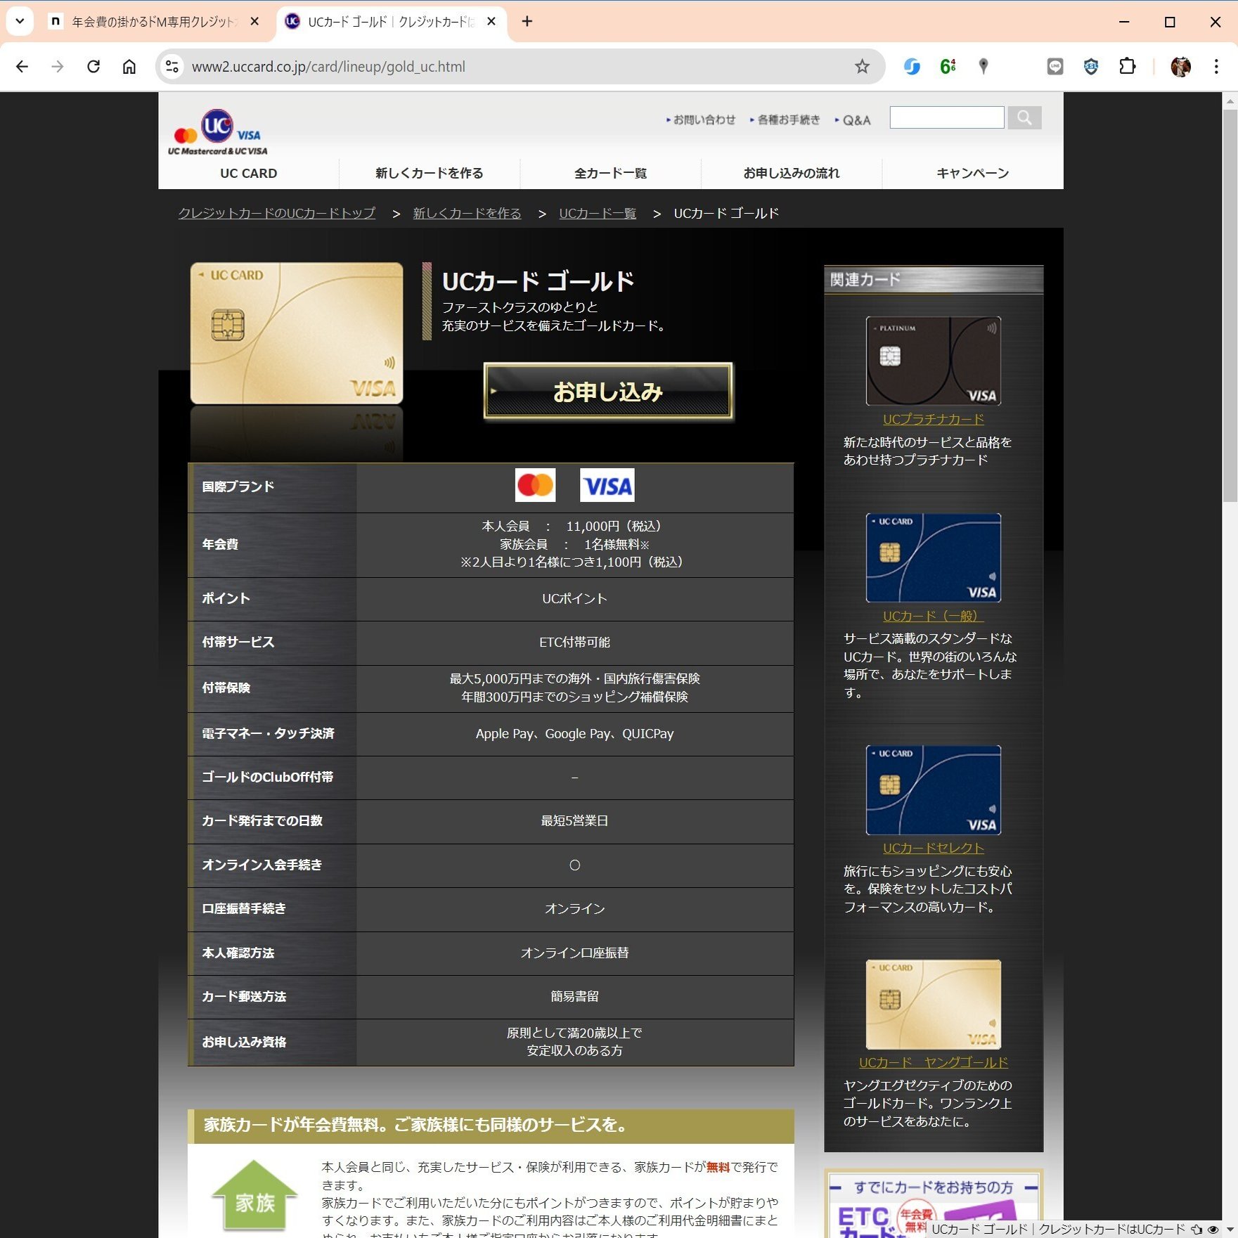Open the 全カード一覧 nav menu
The image size is (1238, 1238).
coord(610,173)
